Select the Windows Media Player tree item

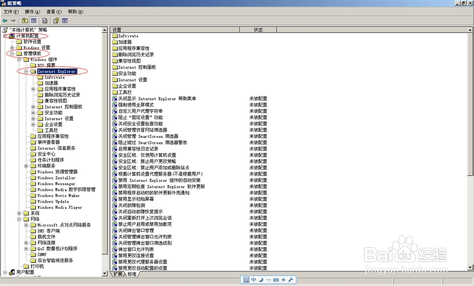point(60,207)
